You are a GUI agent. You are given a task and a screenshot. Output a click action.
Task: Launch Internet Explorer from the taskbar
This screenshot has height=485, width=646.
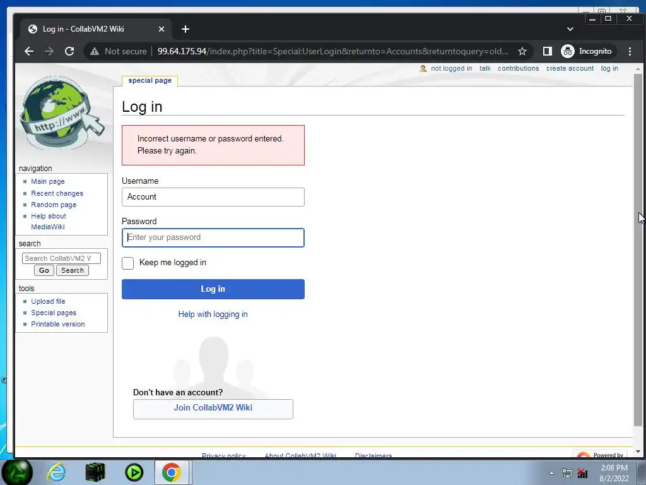(56, 472)
